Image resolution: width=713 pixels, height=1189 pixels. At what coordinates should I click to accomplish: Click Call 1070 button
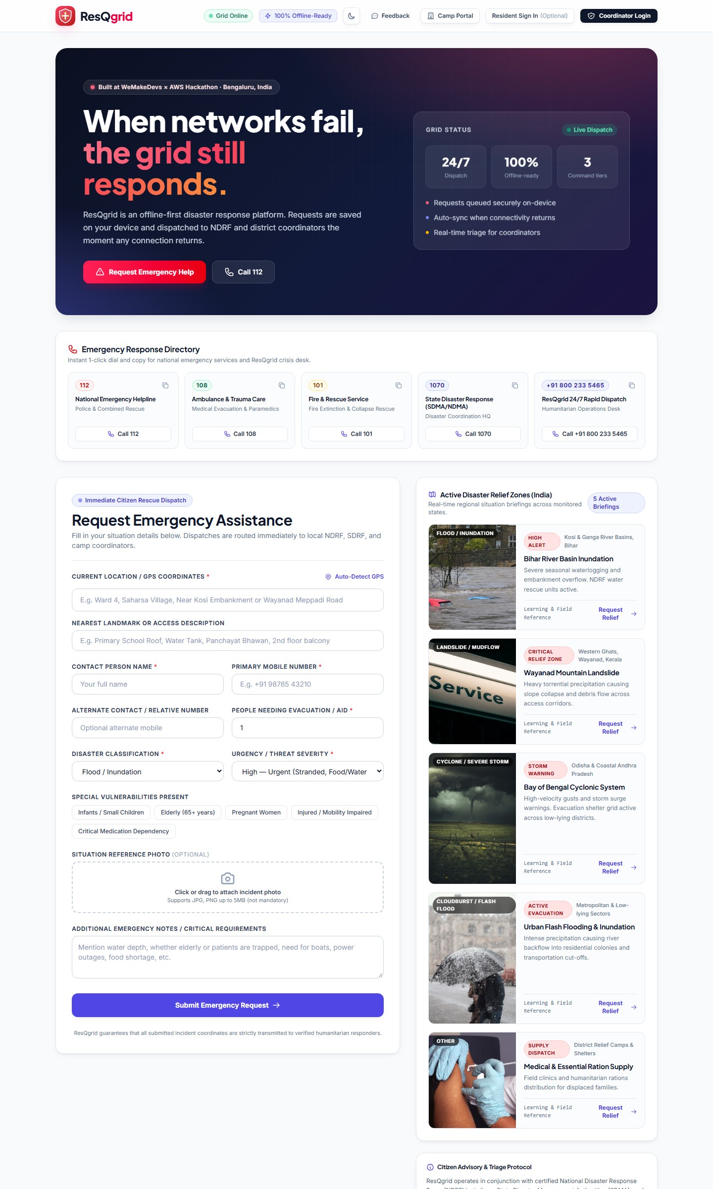coord(473,434)
